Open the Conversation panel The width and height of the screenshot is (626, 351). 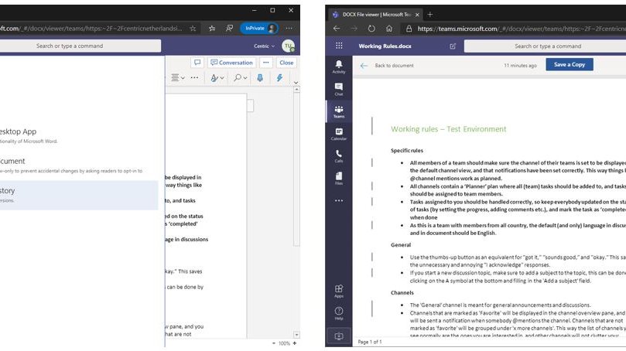point(231,63)
